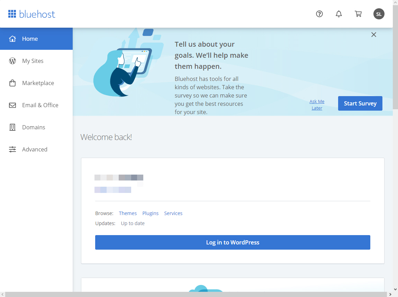Browse Themes link
Image resolution: width=398 pixels, height=297 pixels.
point(128,213)
